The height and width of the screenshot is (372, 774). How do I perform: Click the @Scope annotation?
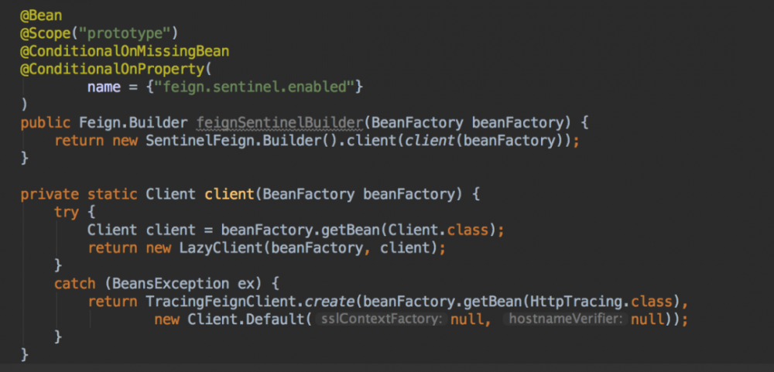(46, 33)
